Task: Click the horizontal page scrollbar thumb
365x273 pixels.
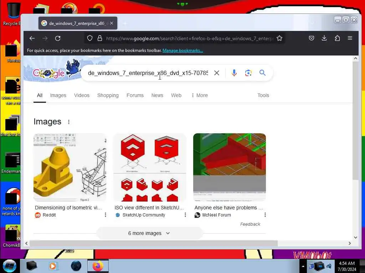Action: click(154, 243)
